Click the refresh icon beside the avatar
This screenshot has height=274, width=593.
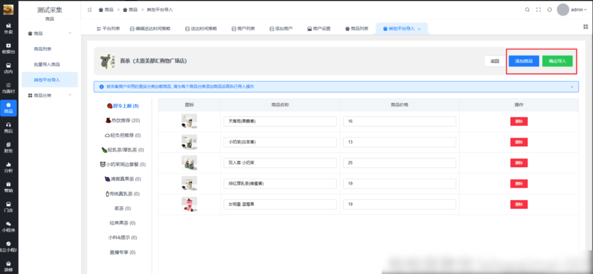(x=550, y=10)
